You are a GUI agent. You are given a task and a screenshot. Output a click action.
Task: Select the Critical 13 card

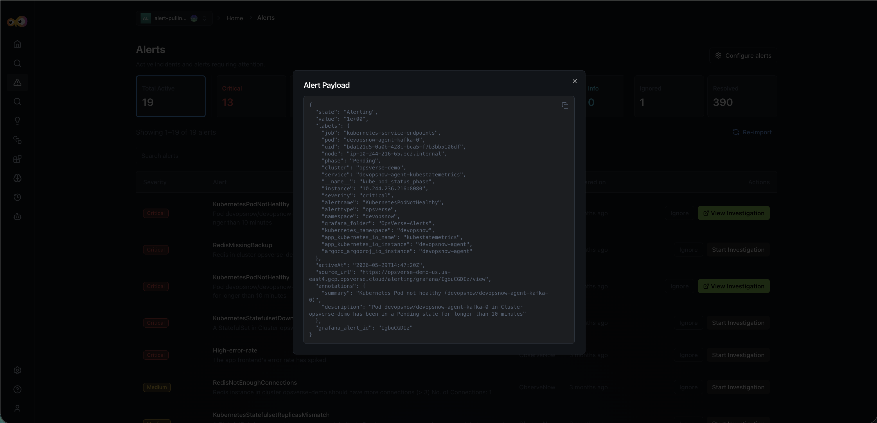pos(251,96)
